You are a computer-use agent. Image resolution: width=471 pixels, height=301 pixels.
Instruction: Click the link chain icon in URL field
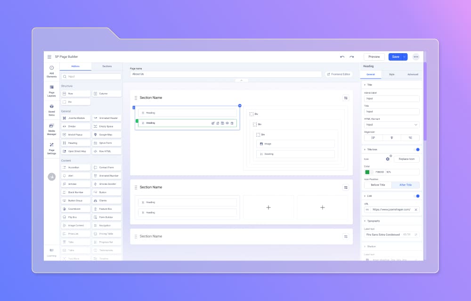[x=367, y=210]
